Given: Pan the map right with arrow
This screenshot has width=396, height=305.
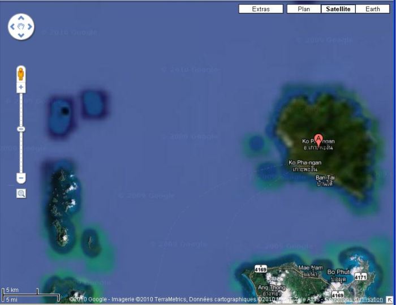Looking at the screenshot, I should coord(30,27).
